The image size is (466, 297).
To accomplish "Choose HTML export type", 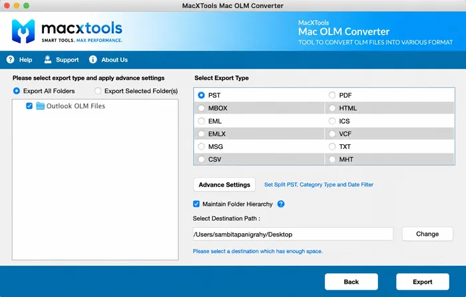I will click(x=332, y=108).
